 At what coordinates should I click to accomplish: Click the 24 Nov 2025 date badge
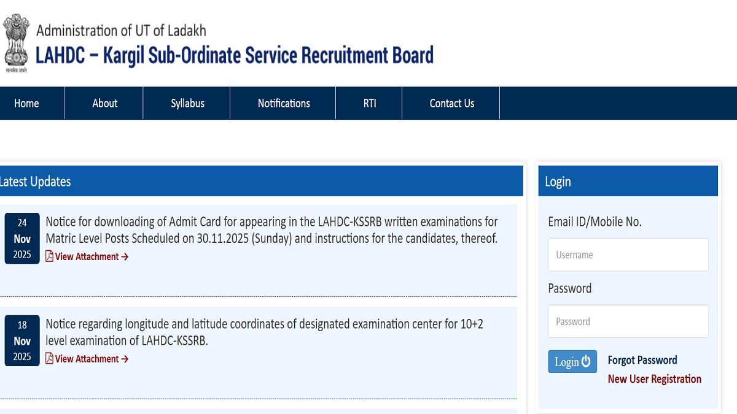tap(22, 238)
